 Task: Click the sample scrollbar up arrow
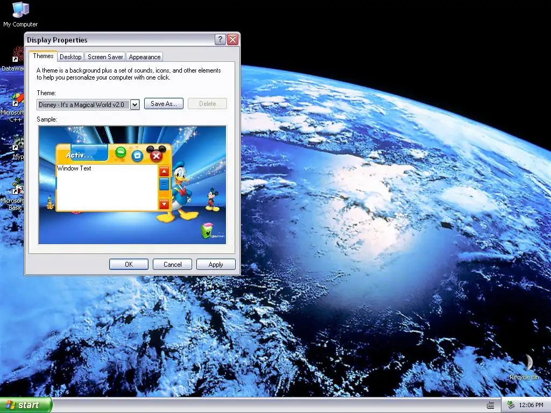coord(164,171)
